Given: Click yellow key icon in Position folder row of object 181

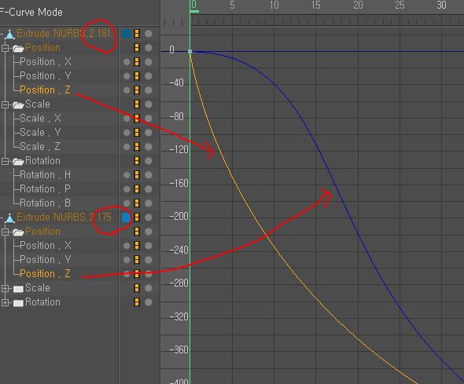Looking at the screenshot, I should [x=136, y=48].
